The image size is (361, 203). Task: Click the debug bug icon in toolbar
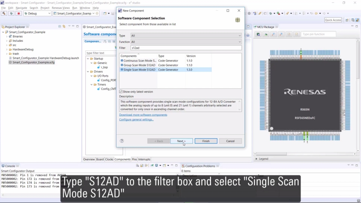tap(11, 13)
